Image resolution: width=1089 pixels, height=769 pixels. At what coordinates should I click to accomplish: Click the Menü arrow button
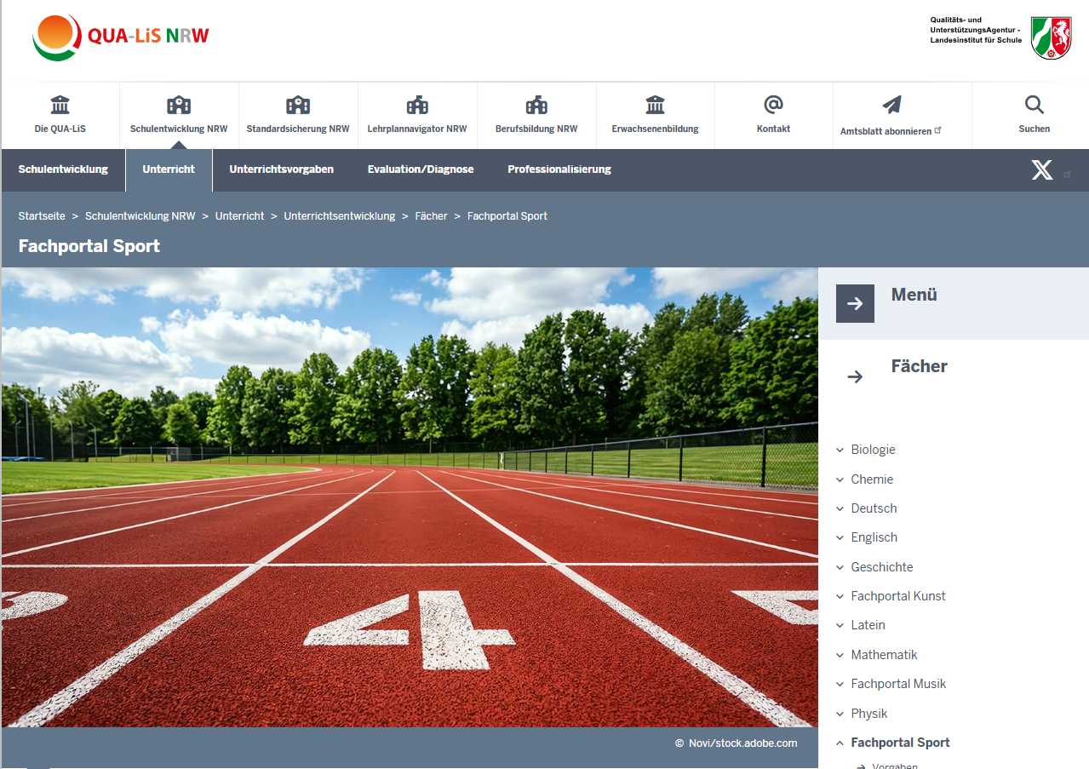pyautogui.click(x=855, y=303)
